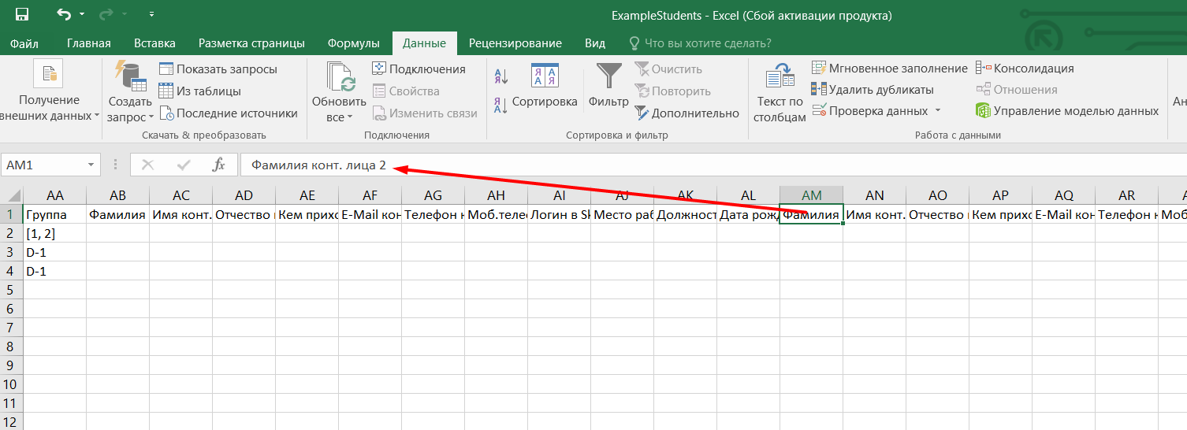Image resolution: width=1187 pixels, height=430 pixels.
Task: Click cell 'Моб.теле' in column AH
Action: pyautogui.click(x=496, y=214)
